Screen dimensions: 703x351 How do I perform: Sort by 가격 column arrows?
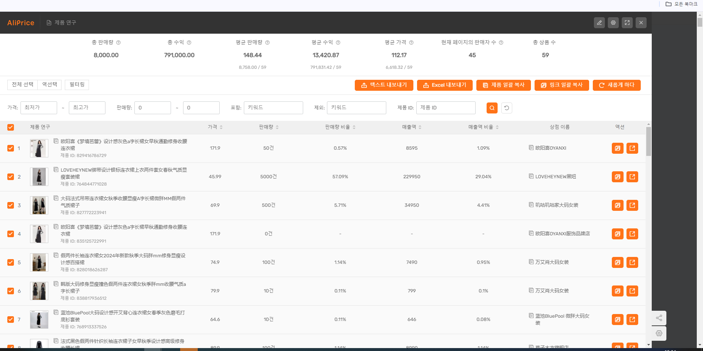pyautogui.click(x=221, y=127)
